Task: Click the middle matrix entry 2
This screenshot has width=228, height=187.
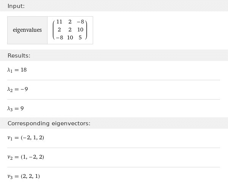Action: [70, 30]
